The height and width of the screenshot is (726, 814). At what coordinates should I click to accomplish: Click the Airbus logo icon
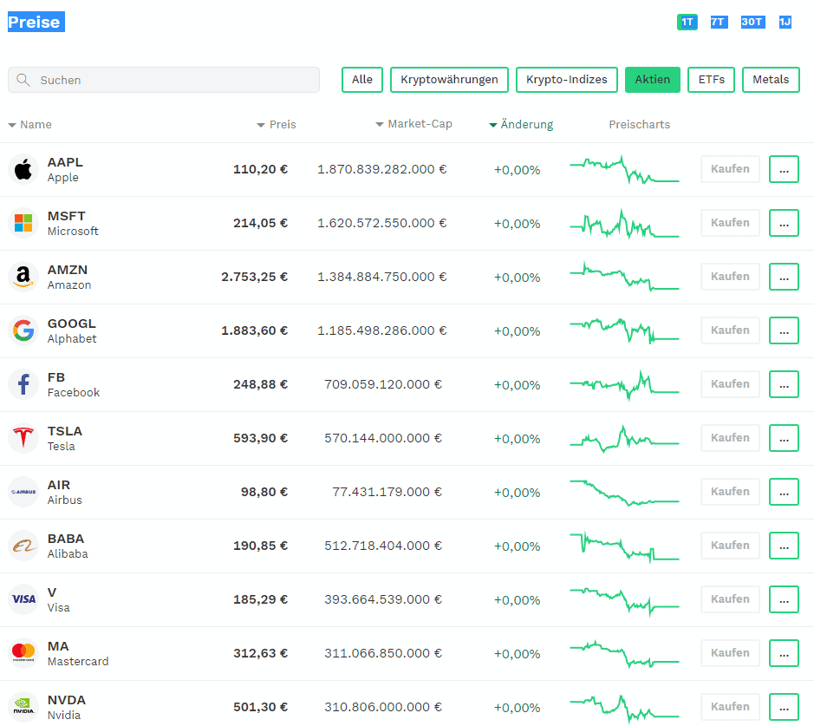click(x=23, y=492)
